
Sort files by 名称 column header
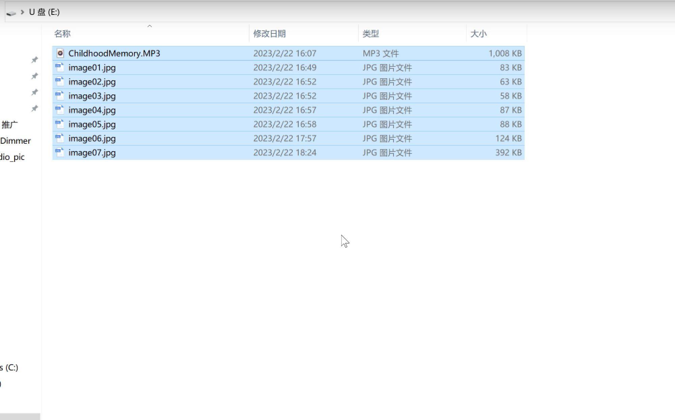[62, 34]
